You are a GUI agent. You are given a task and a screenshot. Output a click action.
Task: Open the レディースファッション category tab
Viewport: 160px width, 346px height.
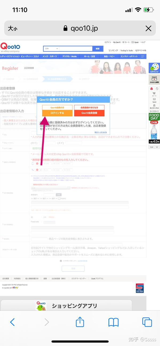[10, 56]
